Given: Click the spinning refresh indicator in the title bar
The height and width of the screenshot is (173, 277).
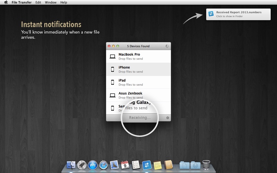Looking at the screenshot, I should click(167, 46).
